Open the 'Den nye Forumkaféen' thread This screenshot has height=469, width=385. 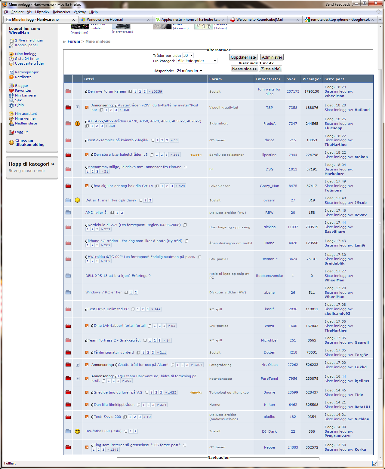pos(107,91)
